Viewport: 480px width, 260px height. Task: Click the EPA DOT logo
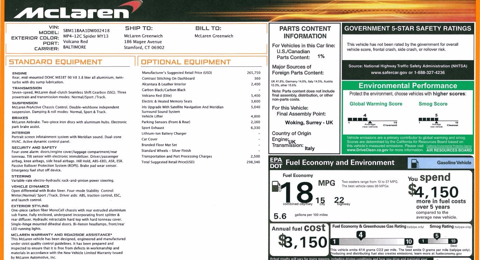point(276,163)
